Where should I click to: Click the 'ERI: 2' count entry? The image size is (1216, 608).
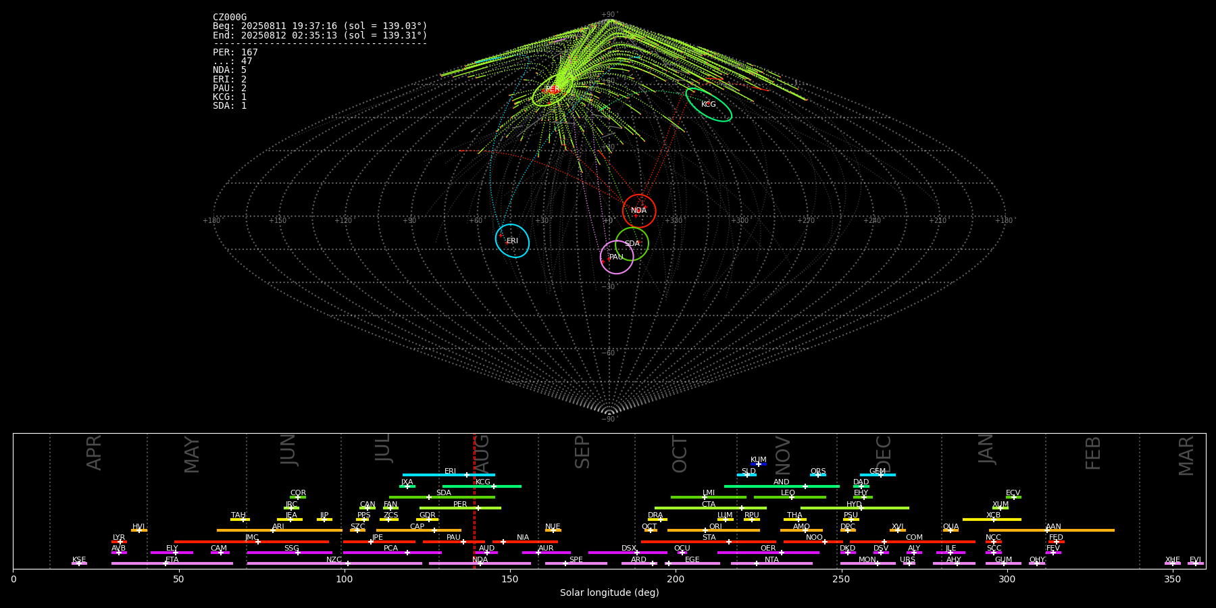tap(230, 79)
